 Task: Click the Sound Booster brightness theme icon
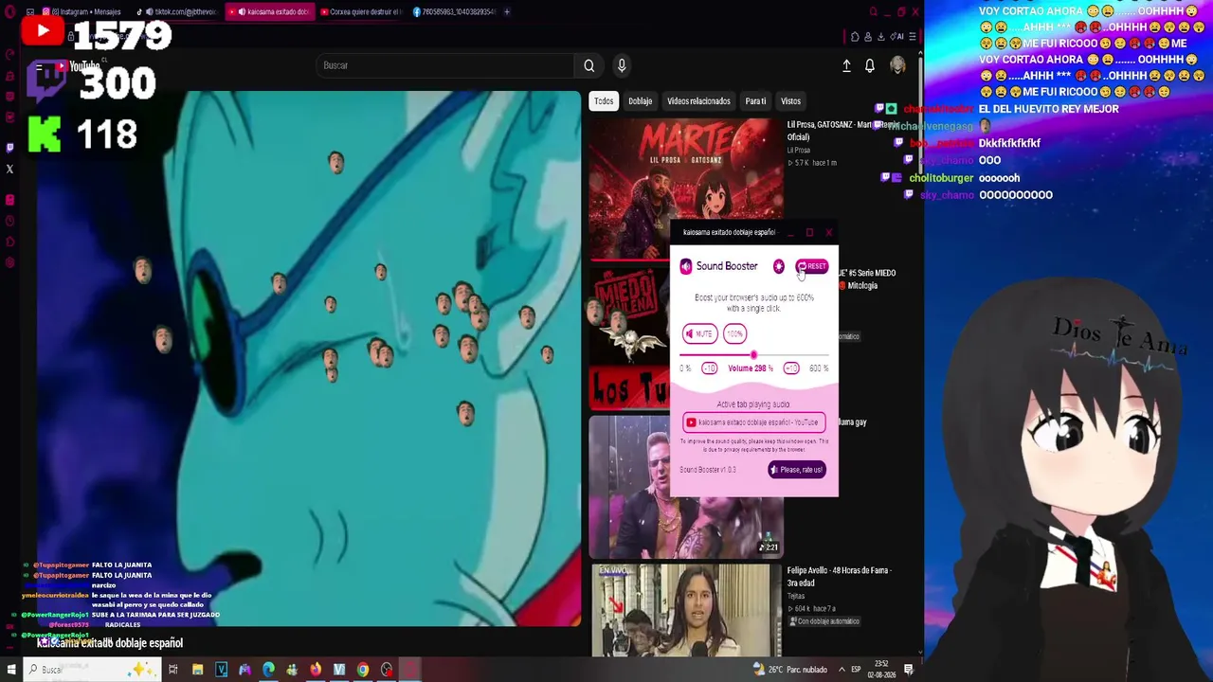[779, 266]
